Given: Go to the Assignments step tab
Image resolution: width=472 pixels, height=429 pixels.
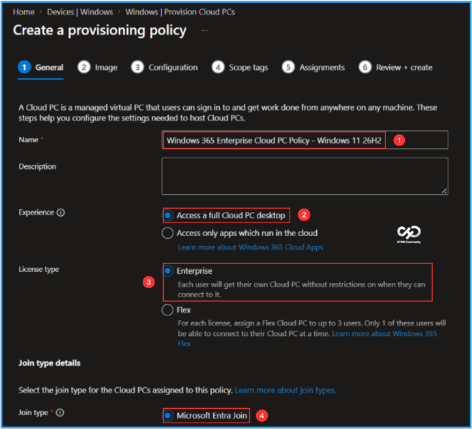Looking at the screenshot, I should tap(313, 67).
